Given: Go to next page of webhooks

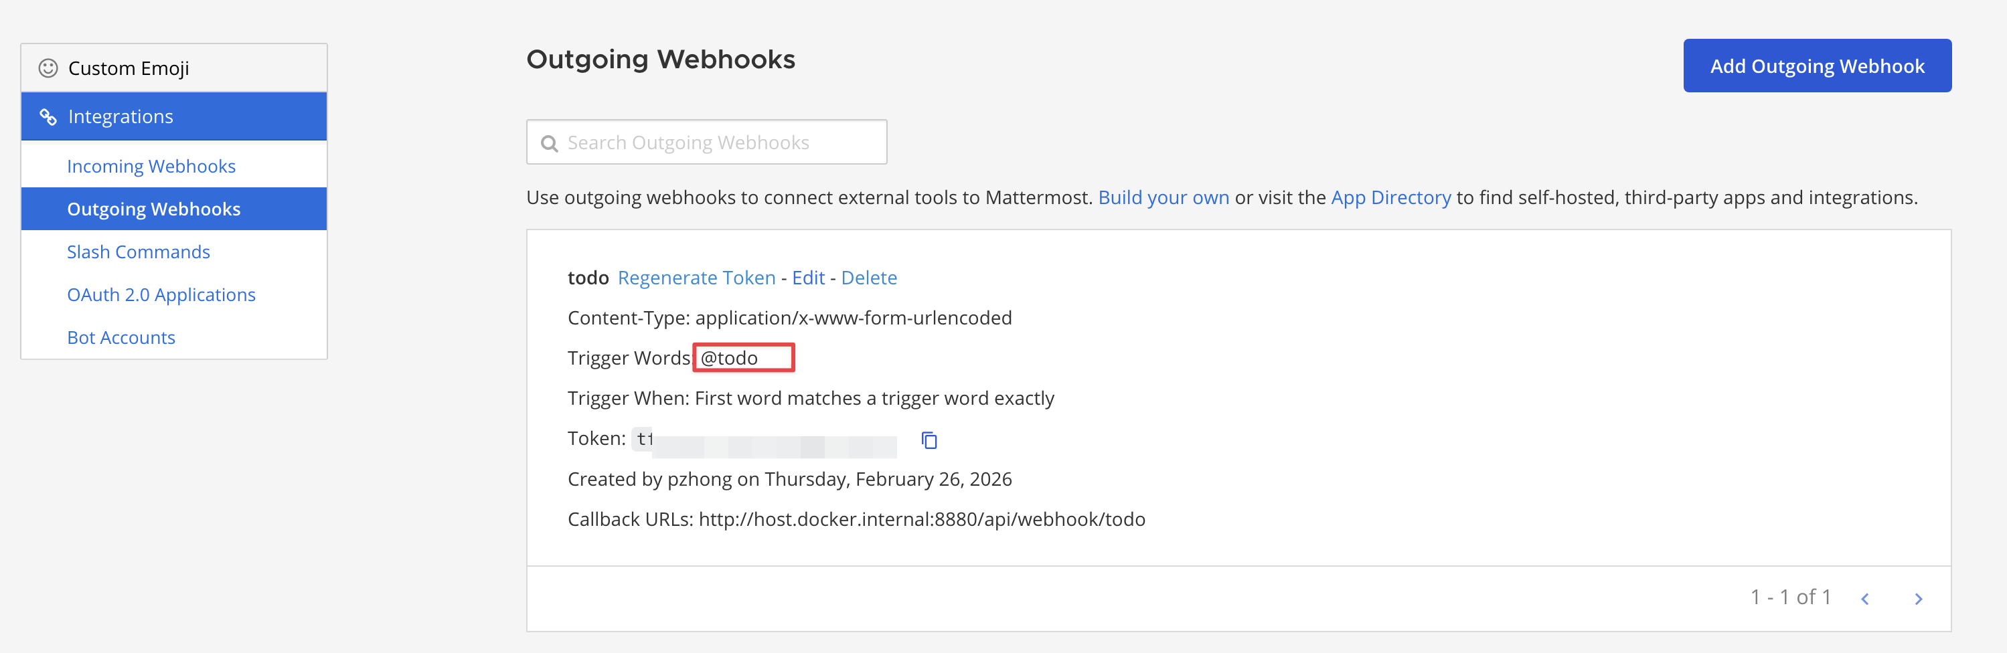Looking at the screenshot, I should (1918, 599).
